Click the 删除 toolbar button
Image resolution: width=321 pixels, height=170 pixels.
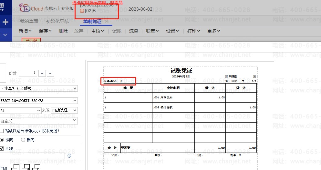(x=63, y=31)
